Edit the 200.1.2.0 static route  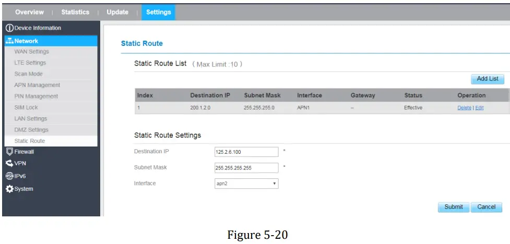(x=479, y=108)
